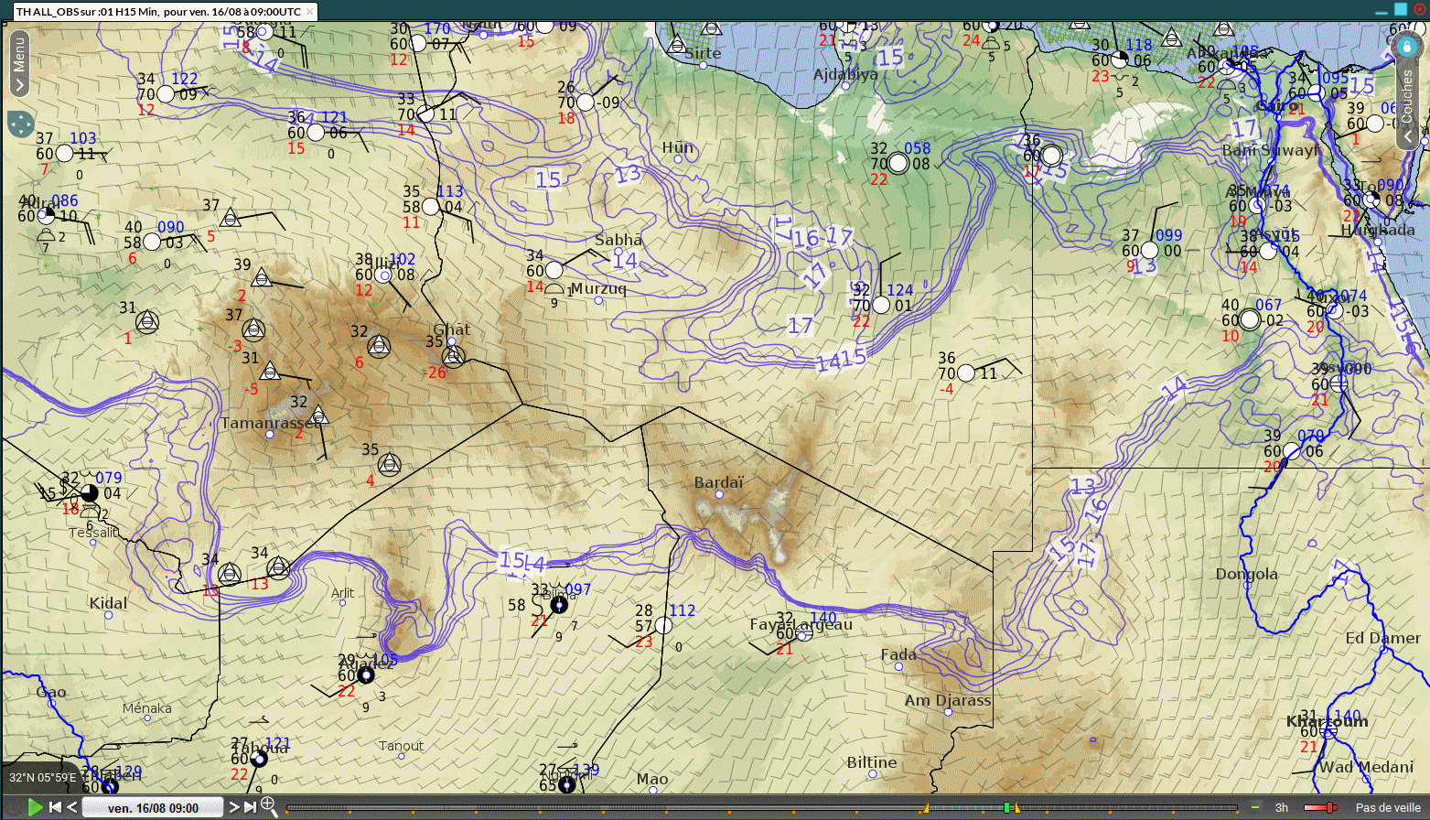Click the Tamanrasset city label
Image resolution: width=1430 pixels, height=820 pixels.
271,423
